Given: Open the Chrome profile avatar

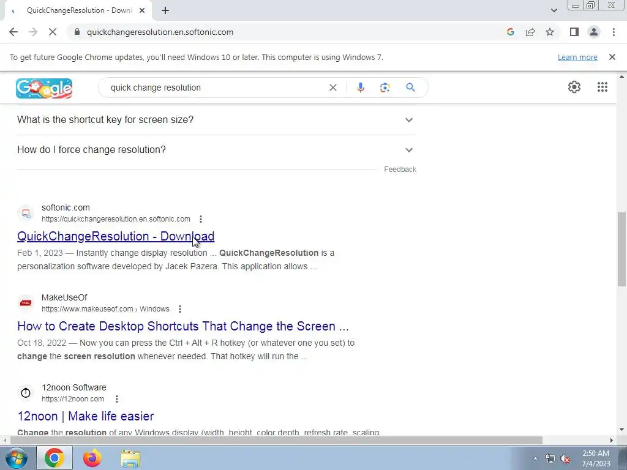Looking at the screenshot, I should coord(594,32).
